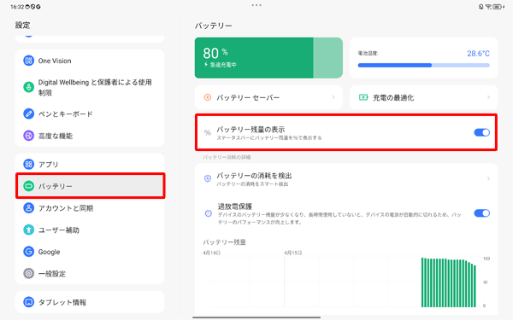Click the advanced features purple icon
The width and height of the screenshot is (513, 320).
click(28, 136)
